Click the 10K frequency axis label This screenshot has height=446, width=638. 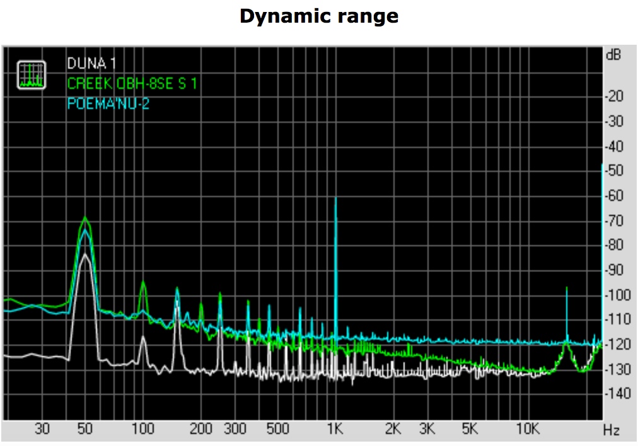527,430
